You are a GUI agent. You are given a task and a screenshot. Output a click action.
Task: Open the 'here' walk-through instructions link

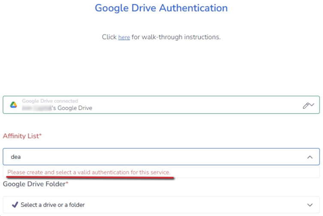(x=124, y=37)
